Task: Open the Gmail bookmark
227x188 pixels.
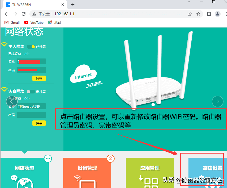Action: tap(12, 22)
